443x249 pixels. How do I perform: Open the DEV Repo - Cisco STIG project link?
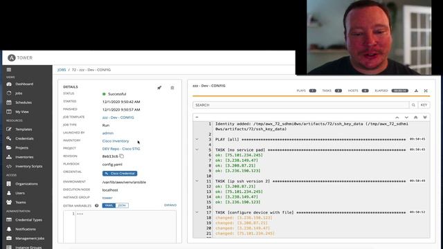[x=121, y=149]
